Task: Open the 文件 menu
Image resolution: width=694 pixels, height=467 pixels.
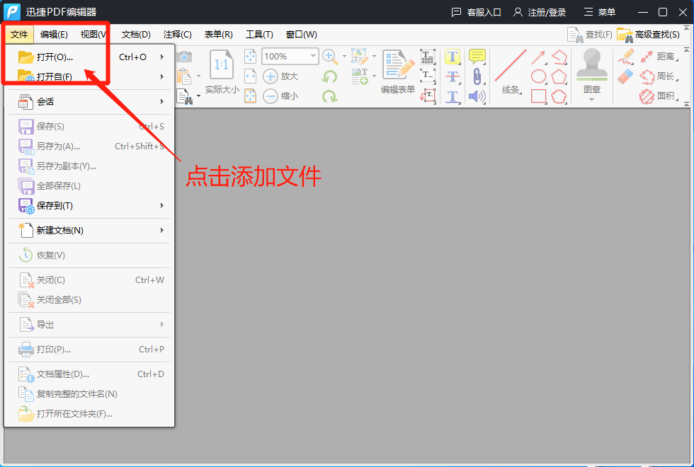Action: (x=19, y=35)
